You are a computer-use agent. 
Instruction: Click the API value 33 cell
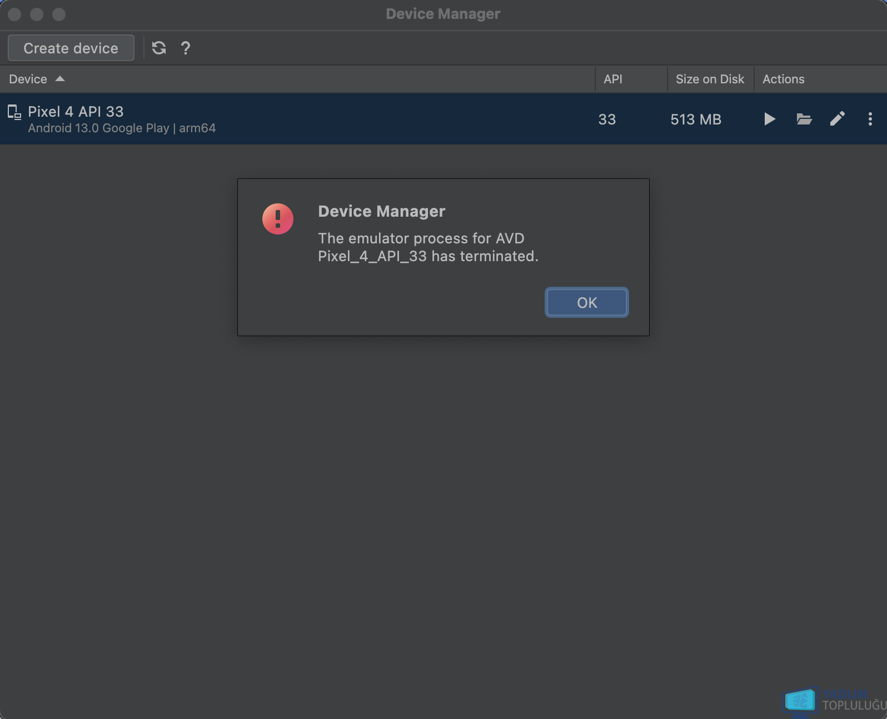(x=607, y=119)
